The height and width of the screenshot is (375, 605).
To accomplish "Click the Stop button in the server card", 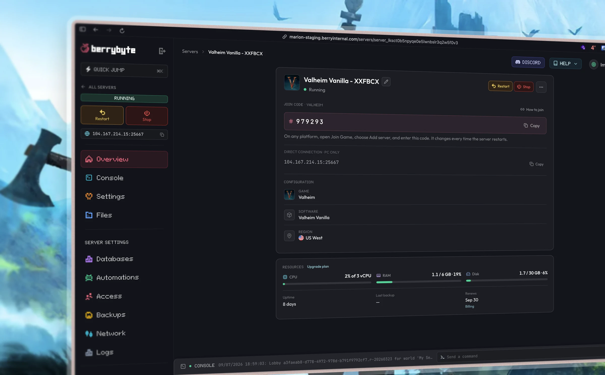I will coord(524,87).
